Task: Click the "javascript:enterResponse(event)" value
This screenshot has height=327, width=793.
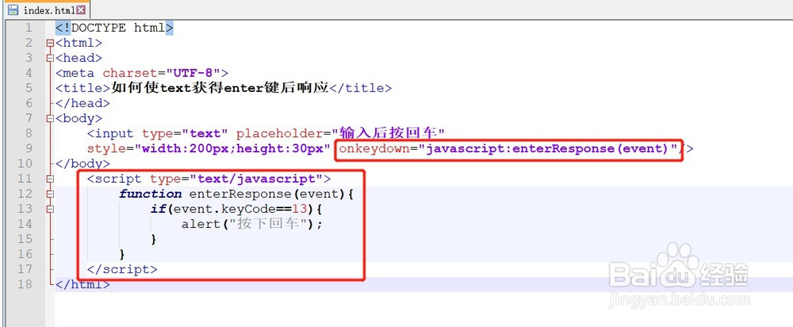Action: coord(548,149)
